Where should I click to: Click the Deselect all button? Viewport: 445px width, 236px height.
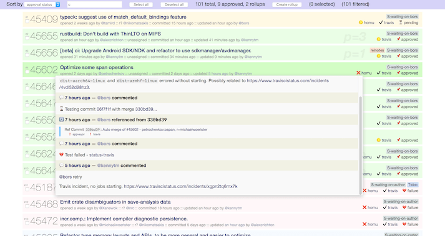(174, 4)
